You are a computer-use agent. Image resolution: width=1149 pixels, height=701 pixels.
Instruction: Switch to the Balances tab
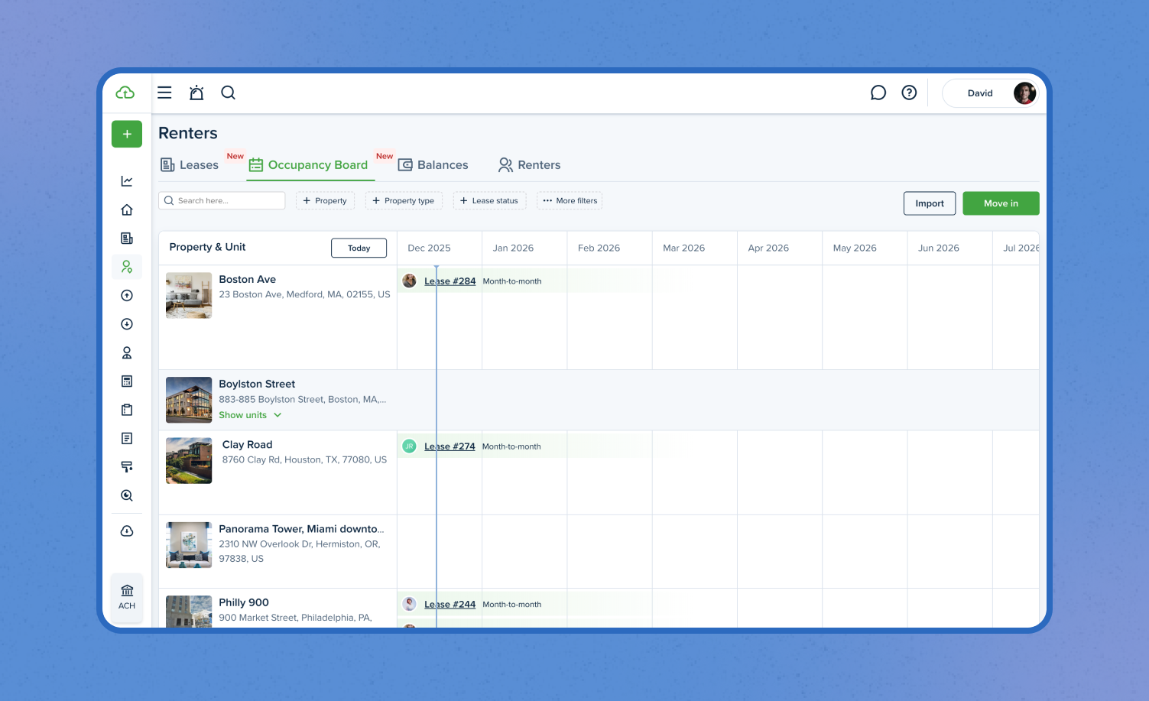point(433,165)
